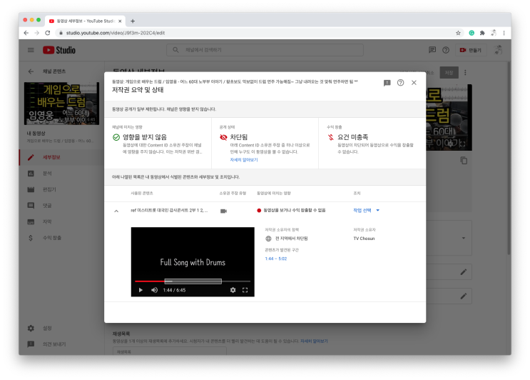Screen dimensions: 530x380
Task: Click the 자세히 알아보기 link under 차단됨
Action: pos(244,160)
